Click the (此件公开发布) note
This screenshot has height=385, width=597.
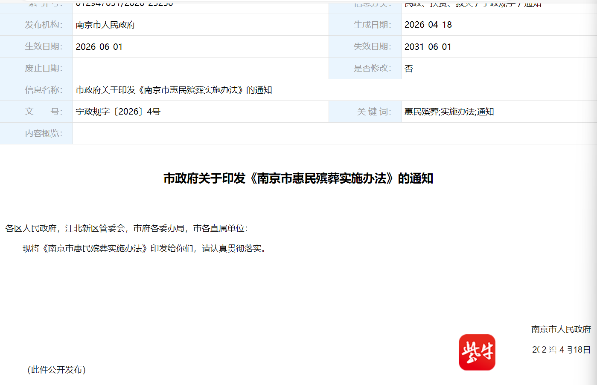click(x=57, y=370)
